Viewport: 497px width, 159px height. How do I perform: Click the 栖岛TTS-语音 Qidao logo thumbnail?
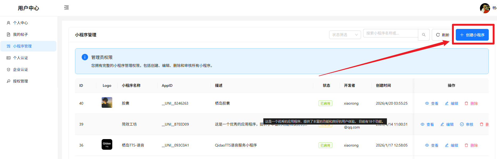107,144
